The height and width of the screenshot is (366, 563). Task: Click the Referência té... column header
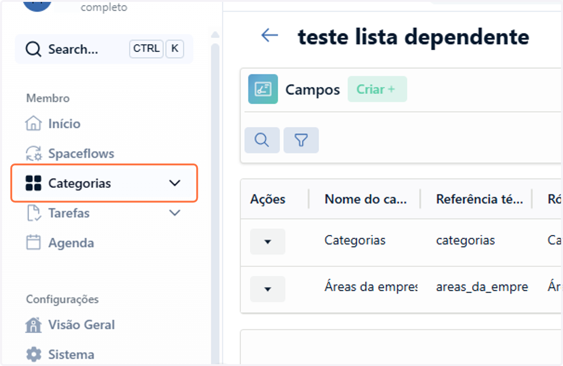[x=479, y=199]
